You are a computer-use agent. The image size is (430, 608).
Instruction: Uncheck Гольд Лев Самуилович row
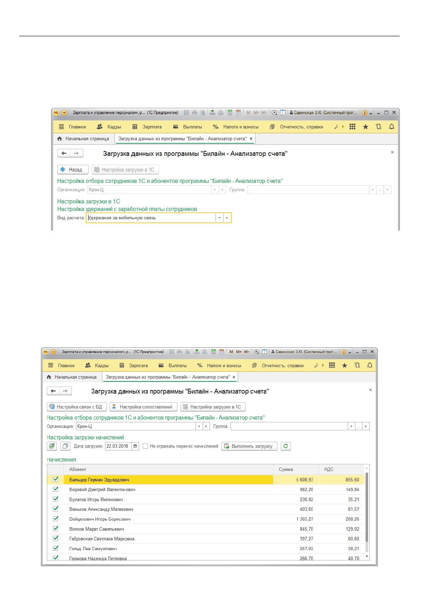[x=56, y=548]
